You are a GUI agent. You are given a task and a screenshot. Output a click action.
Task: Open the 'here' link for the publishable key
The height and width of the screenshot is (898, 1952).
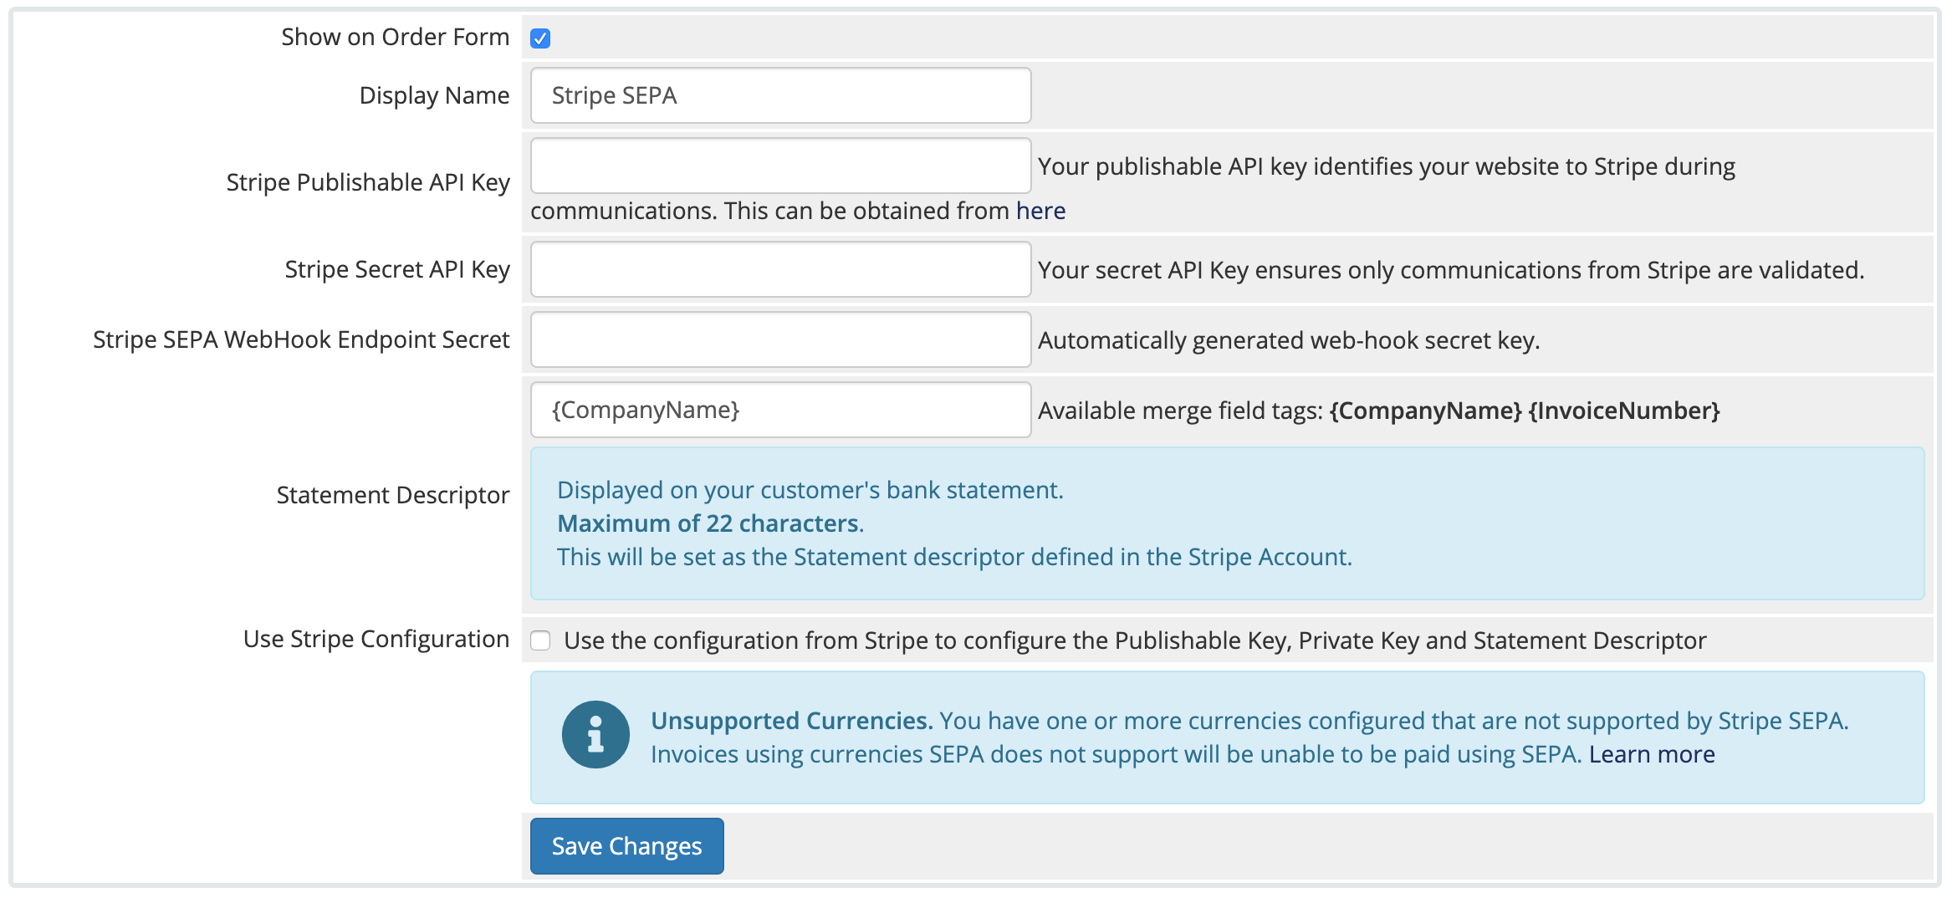1040,211
